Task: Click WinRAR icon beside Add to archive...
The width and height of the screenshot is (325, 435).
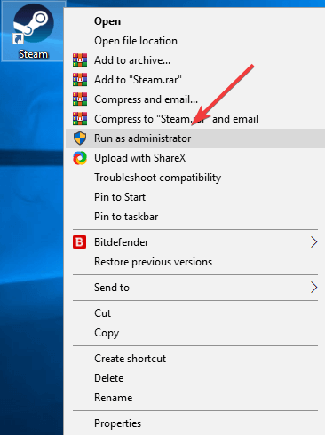Action: (80, 60)
